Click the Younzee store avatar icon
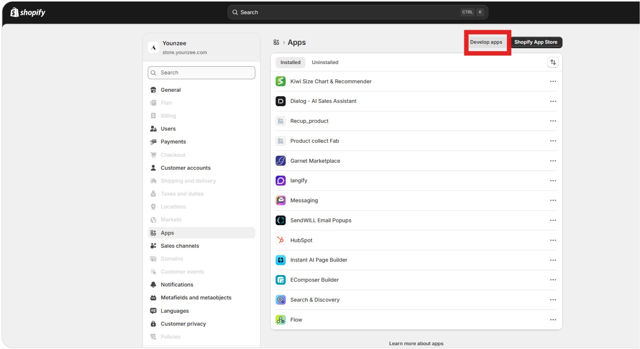This screenshot has width=640, height=349. tap(153, 47)
